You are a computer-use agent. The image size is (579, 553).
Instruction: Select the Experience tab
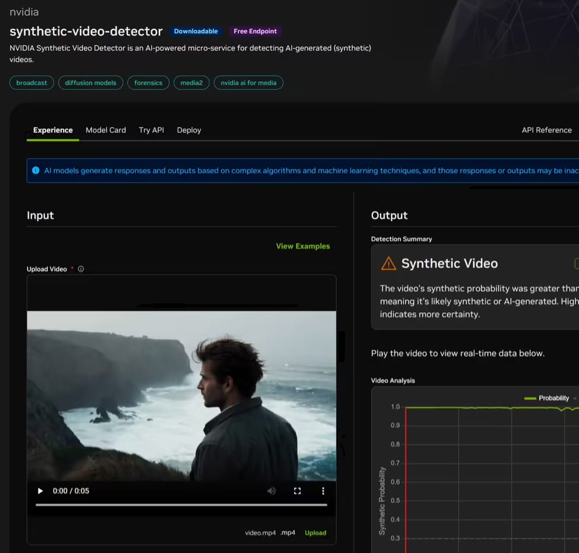click(x=53, y=130)
